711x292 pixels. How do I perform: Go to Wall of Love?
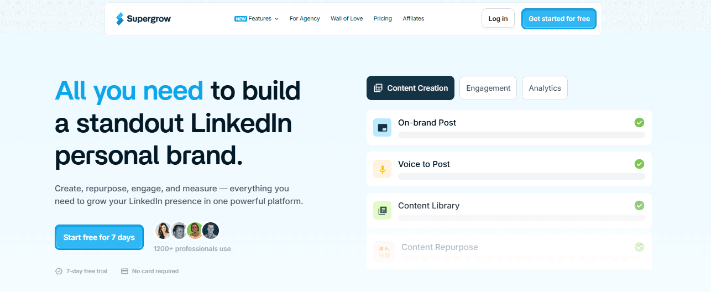347,19
